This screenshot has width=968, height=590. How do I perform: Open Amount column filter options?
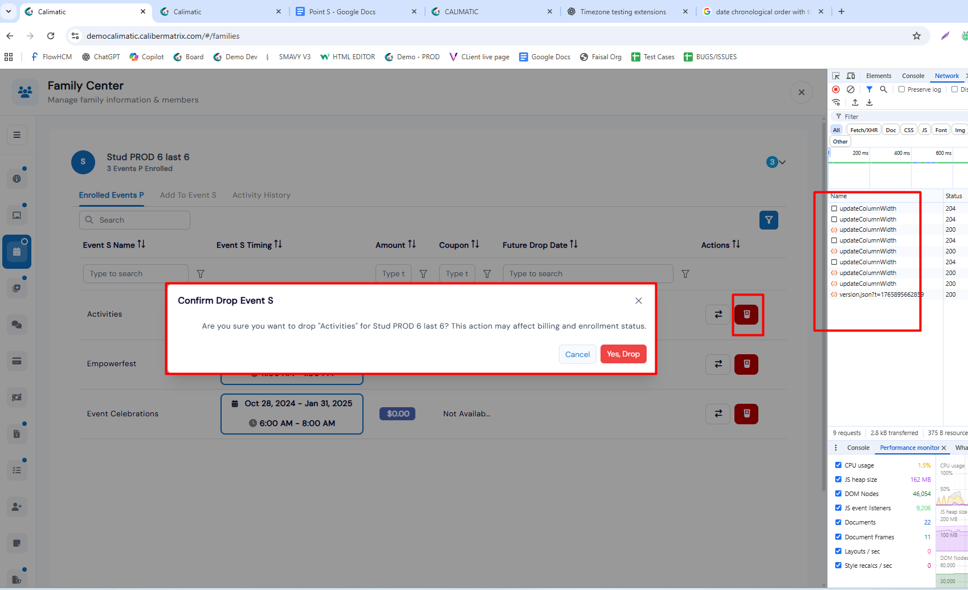[423, 274]
